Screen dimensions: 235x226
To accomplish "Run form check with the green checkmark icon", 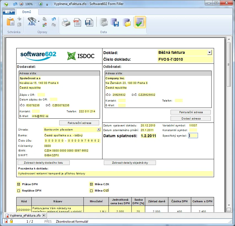I will click(x=140, y=22).
